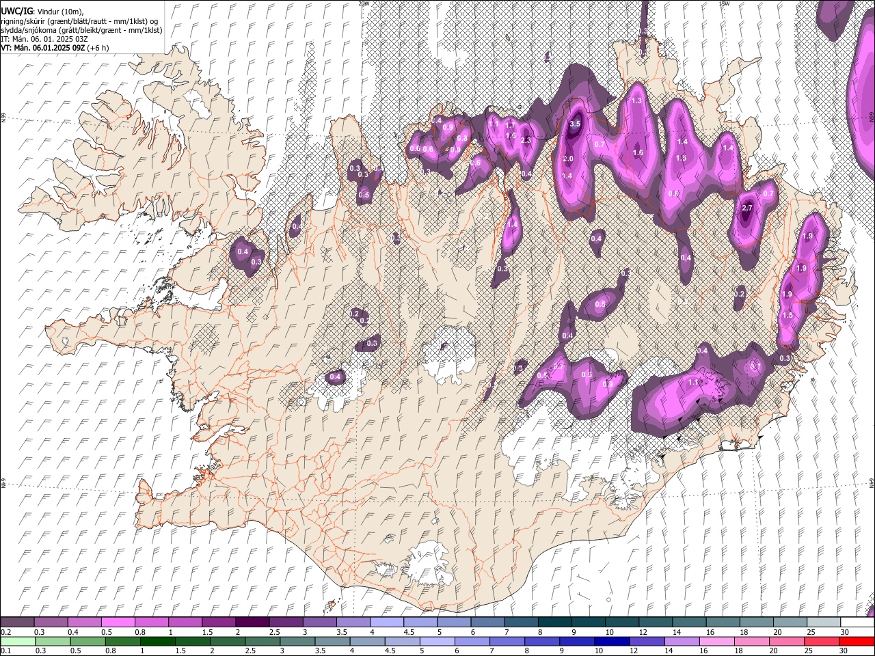Click the 15W longitude label at top edge

(x=724, y=3)
